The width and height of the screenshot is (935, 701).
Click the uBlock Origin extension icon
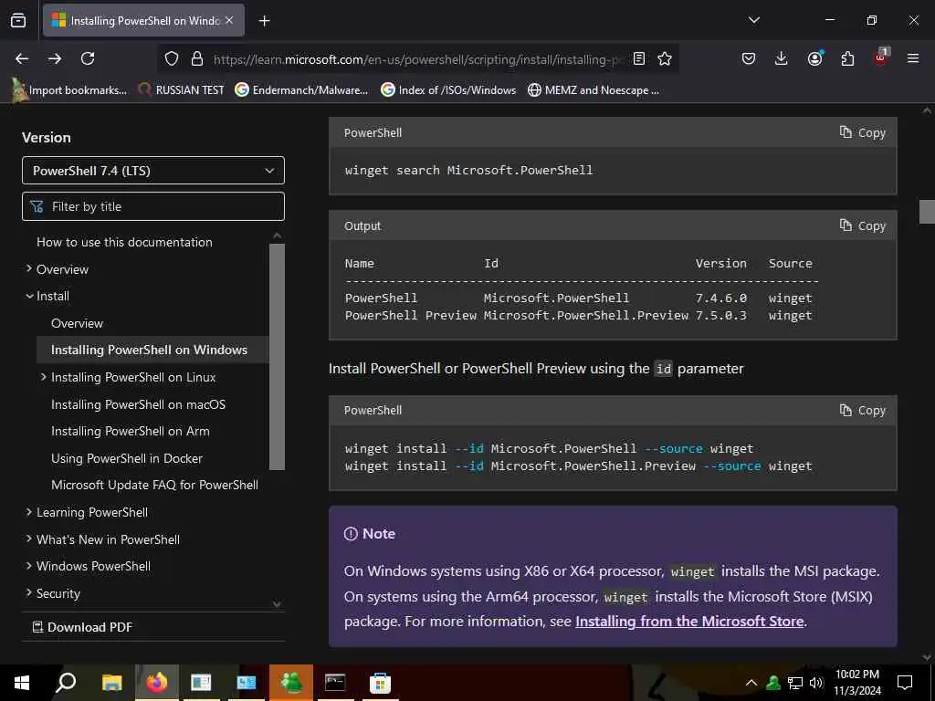click(x=881, y=58)
